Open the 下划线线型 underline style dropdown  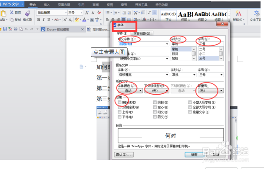click(167, 91)
